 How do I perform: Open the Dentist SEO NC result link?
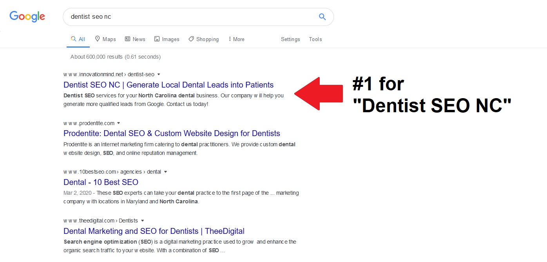pyautogui.click(x=168, y=85)
